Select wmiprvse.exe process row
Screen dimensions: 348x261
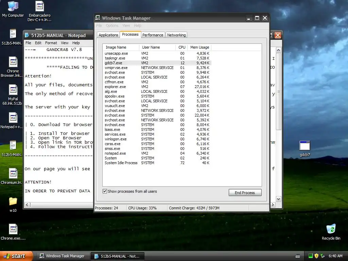click(x=157, y=68)
